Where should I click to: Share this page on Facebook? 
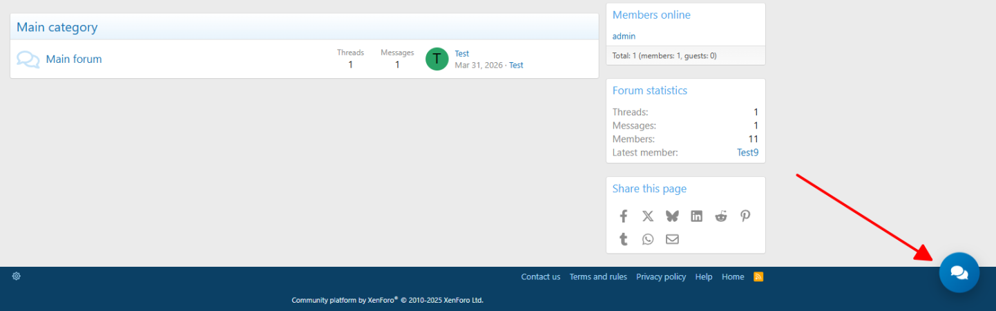pos(623,216)
